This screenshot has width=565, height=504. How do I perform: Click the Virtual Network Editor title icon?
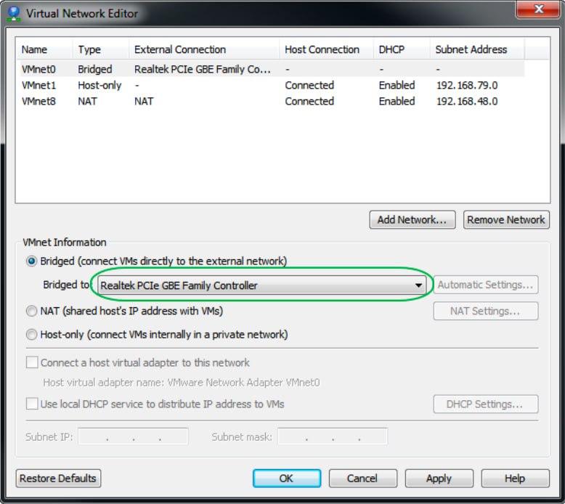pyautogui.click(x=14, y=13)
